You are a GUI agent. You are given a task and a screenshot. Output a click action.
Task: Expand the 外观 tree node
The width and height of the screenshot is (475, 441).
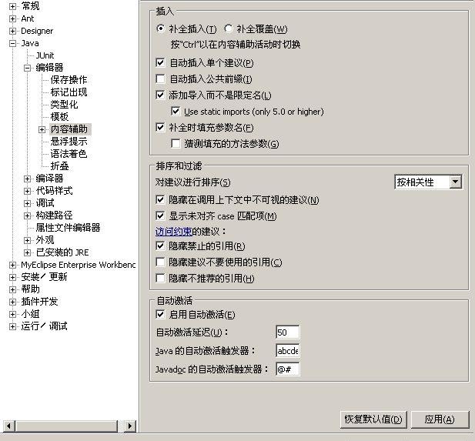pos(27,240)
